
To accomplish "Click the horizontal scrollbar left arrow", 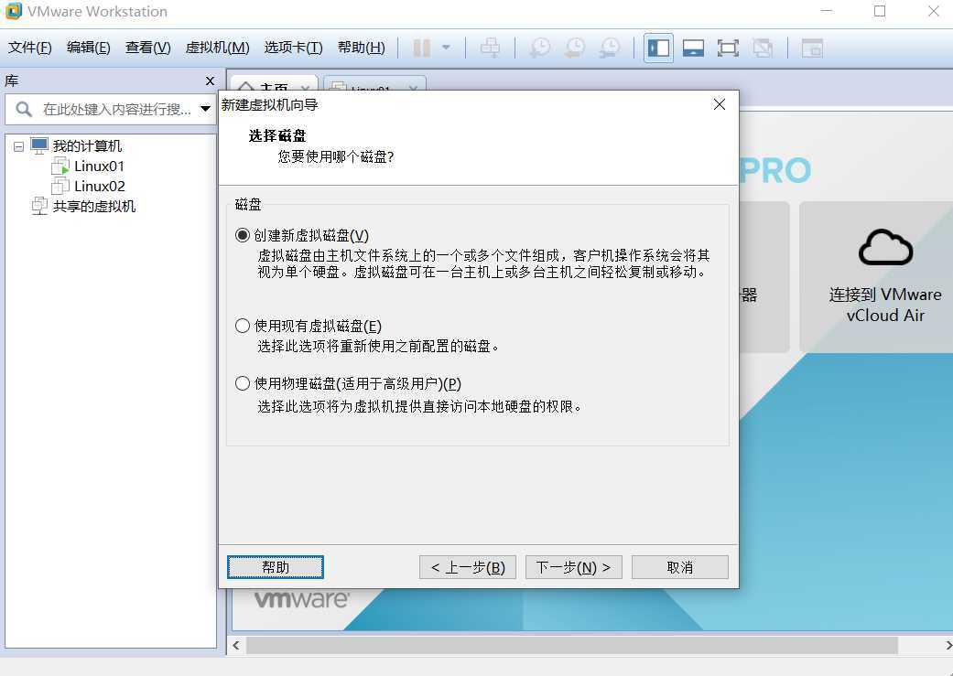I will coord(236,646).
